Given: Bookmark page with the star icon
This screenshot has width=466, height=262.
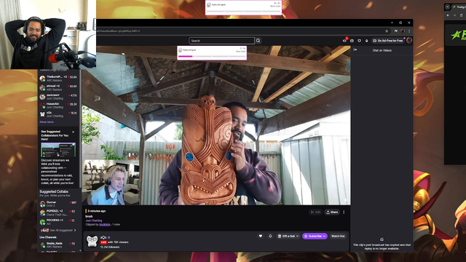Looking at the screenshot, I should pos(387,31).
